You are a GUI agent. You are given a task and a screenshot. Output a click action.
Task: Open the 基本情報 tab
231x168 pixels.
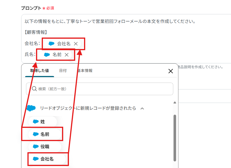click(85, 71)
